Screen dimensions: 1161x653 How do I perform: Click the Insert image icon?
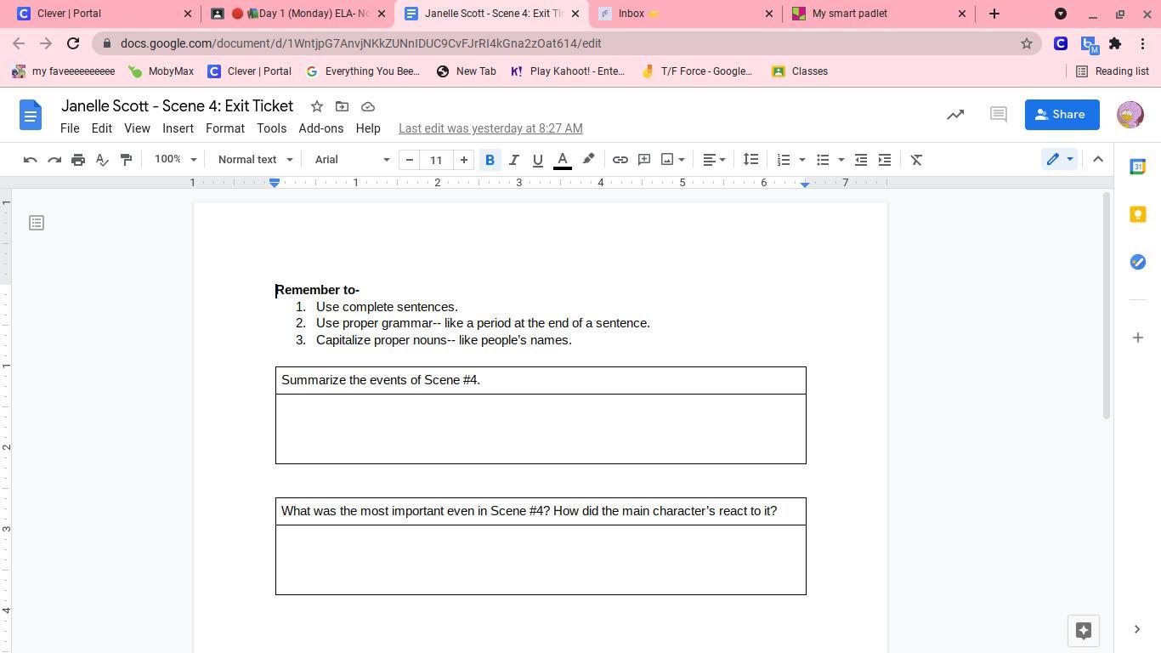click(x=668, y=160)
